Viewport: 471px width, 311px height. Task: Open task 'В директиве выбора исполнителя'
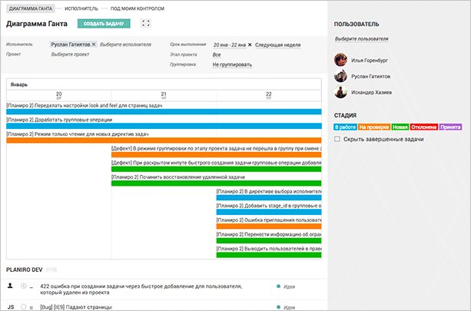269,191
